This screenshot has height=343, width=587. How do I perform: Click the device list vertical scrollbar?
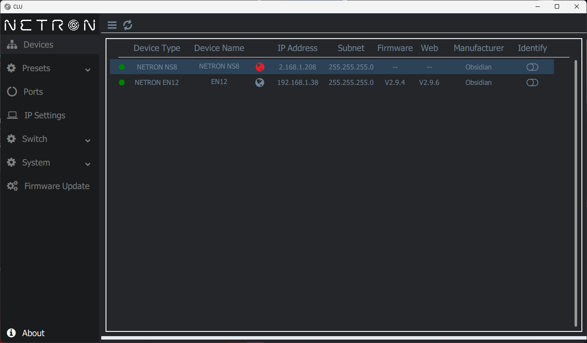point(576,193)
